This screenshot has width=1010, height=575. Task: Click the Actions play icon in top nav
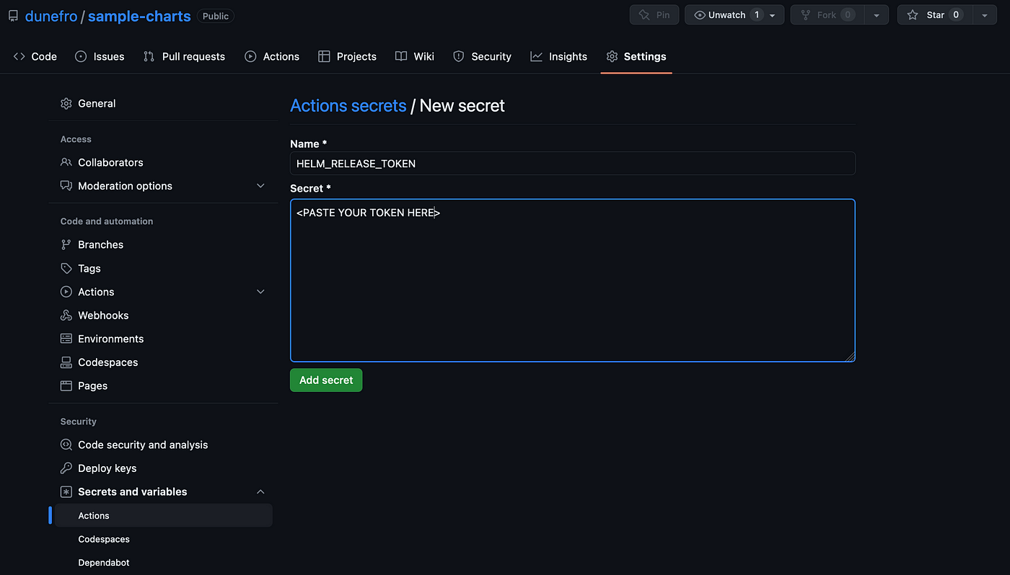tap(250, 56)
